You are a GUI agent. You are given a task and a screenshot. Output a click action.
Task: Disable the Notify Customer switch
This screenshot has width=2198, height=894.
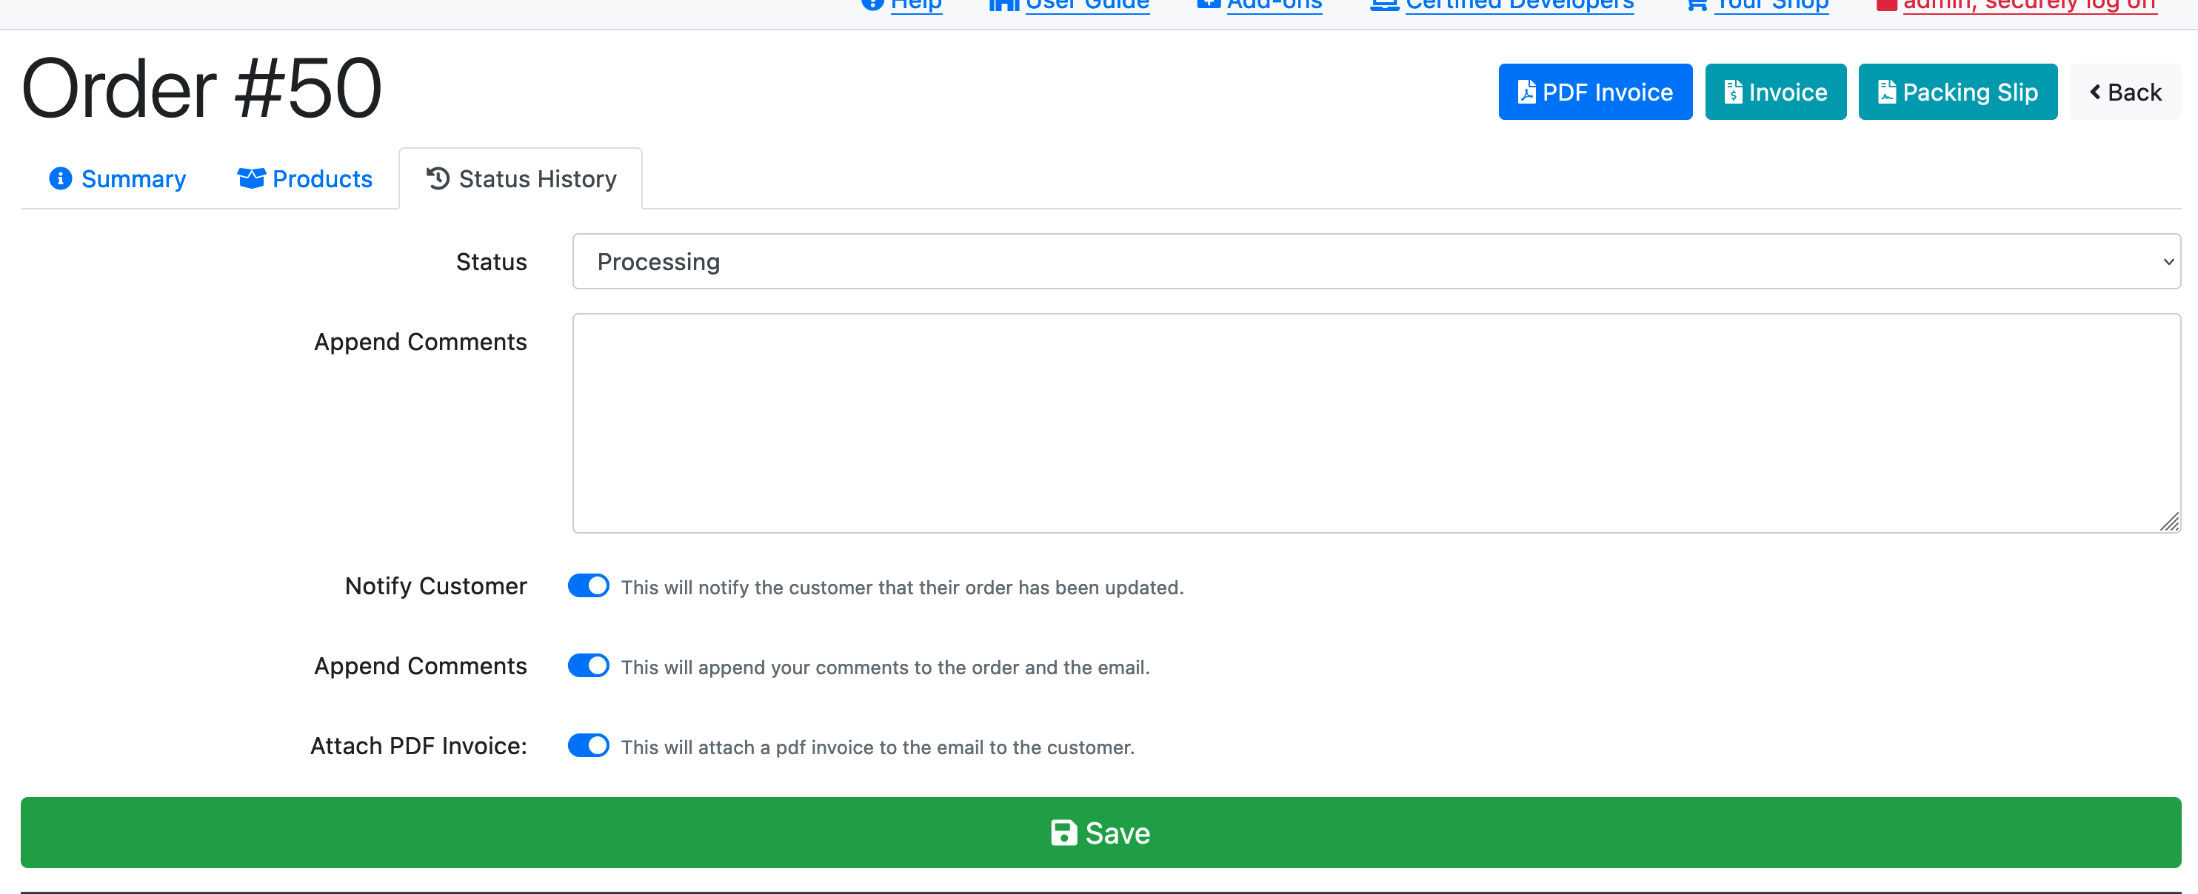point(589,586)
